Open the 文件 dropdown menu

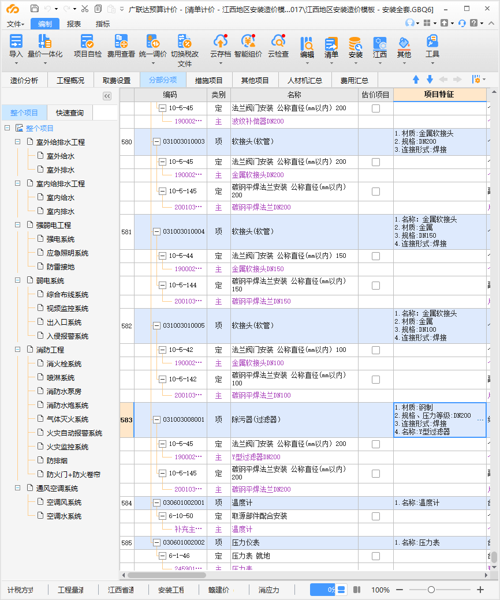pyautogui.click(x=16, y=24)
